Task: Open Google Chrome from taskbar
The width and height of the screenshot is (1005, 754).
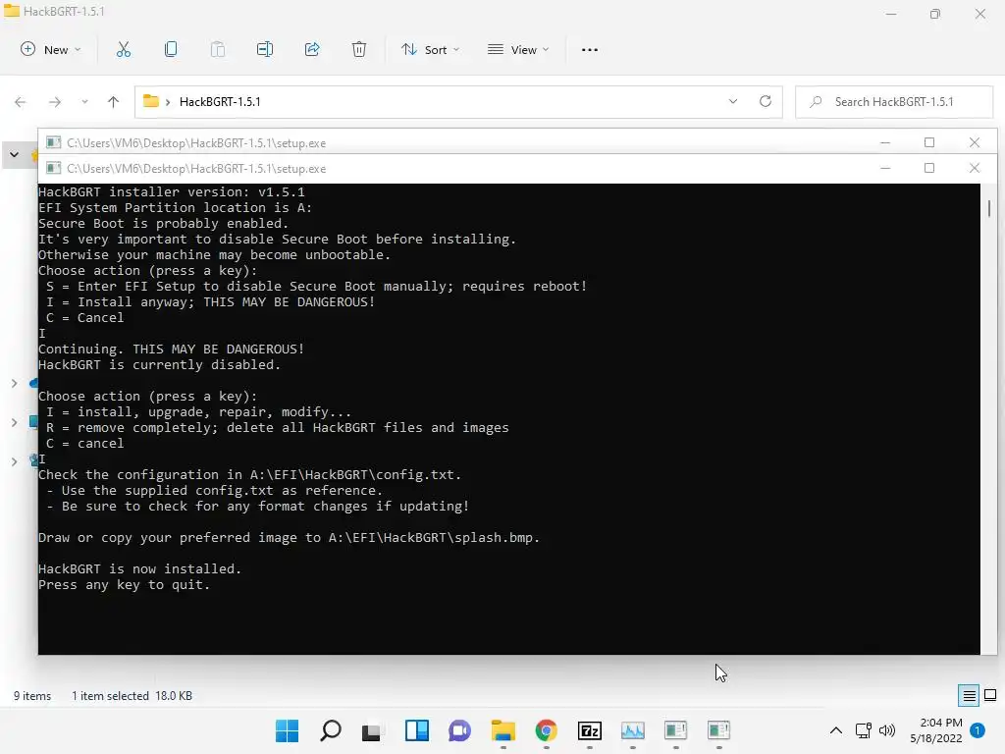Action: coord(546,730)
